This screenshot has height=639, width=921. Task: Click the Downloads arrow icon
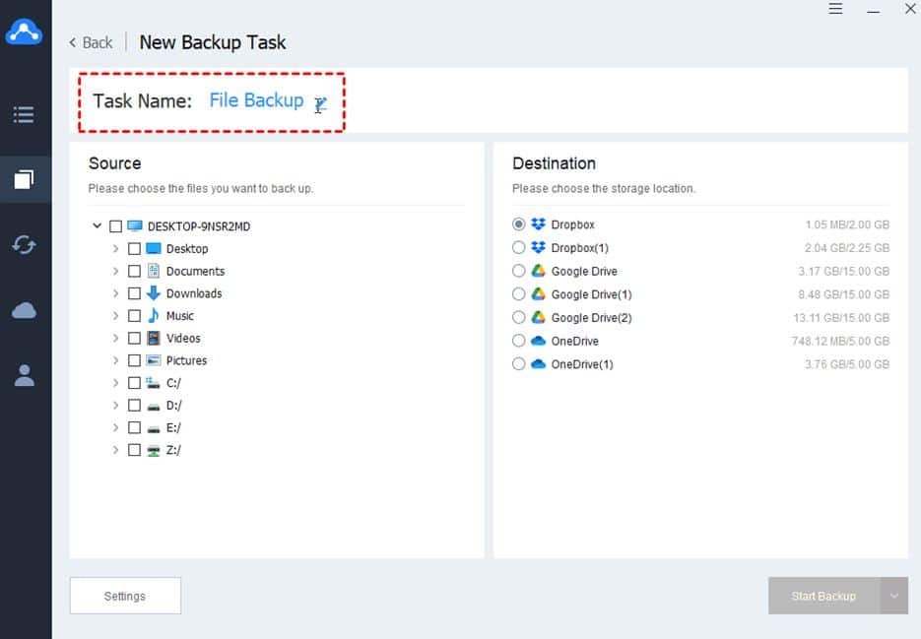154,293
